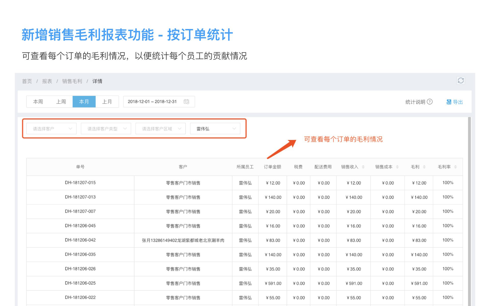Image resolution: width=490 pixels, height=306 pixels.
Task: Select the highlighted 本月 tab
Action: (x=84, y=102)
